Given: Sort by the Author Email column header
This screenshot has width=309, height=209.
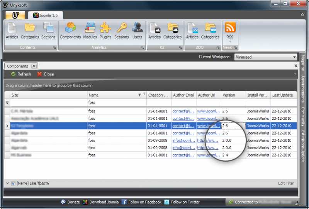Looking at the screenshot, I should coord(184,95).
